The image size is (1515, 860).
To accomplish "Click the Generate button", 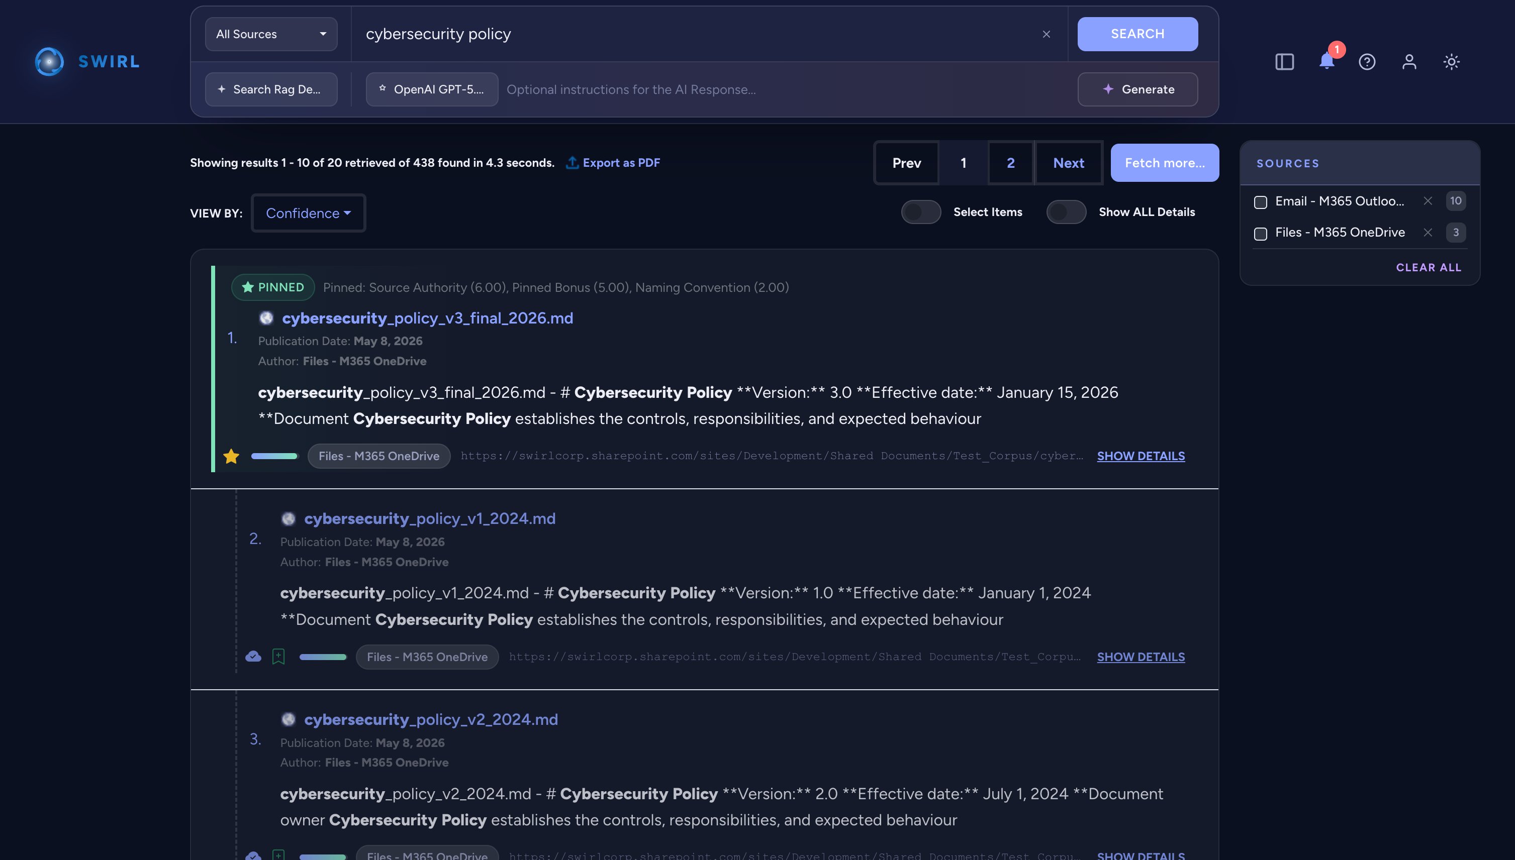I will click(1138, 89).
